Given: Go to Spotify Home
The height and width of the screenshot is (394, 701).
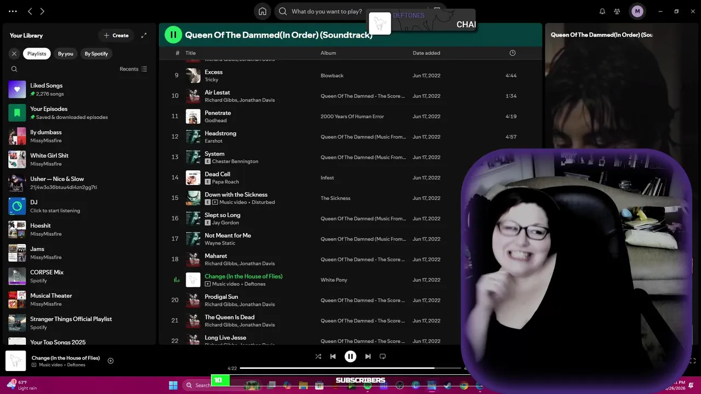Looking at the screenshot, I should point(262,11).
